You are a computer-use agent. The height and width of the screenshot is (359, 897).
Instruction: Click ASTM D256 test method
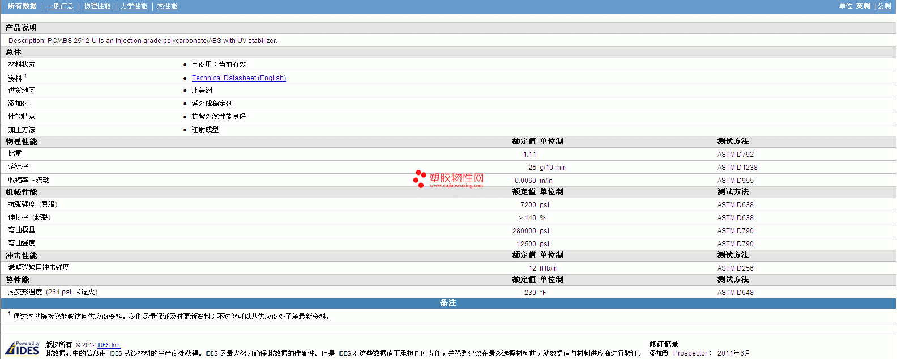(735, 268)
